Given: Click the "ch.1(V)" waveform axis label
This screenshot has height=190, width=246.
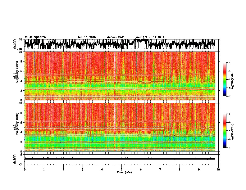Looking at the screenshot, I should [x=15, y=44].
